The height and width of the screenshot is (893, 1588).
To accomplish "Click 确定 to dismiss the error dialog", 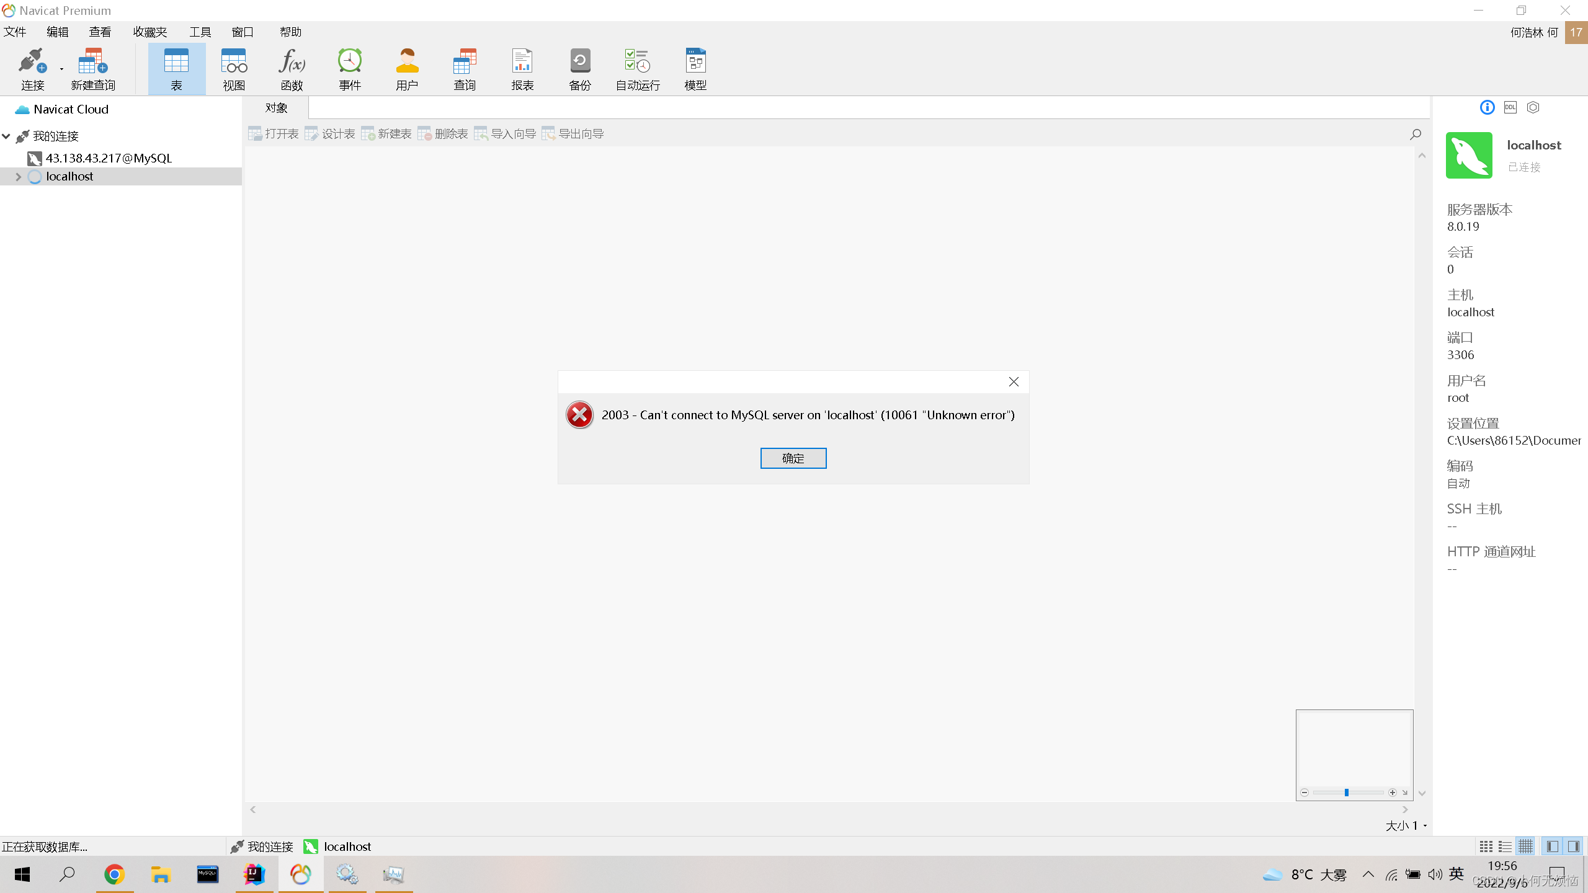I will coord(793,458).
